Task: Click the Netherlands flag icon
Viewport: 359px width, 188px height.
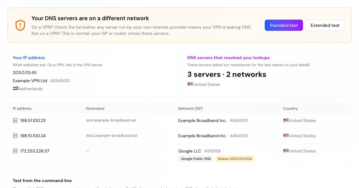Action: pyautogui.click(x=16, y=89)
